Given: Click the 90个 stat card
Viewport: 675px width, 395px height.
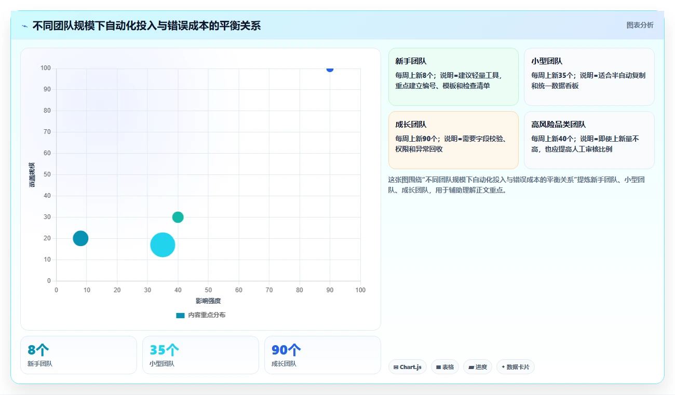Looking at the screenshot, I should (x=322, y=355).
